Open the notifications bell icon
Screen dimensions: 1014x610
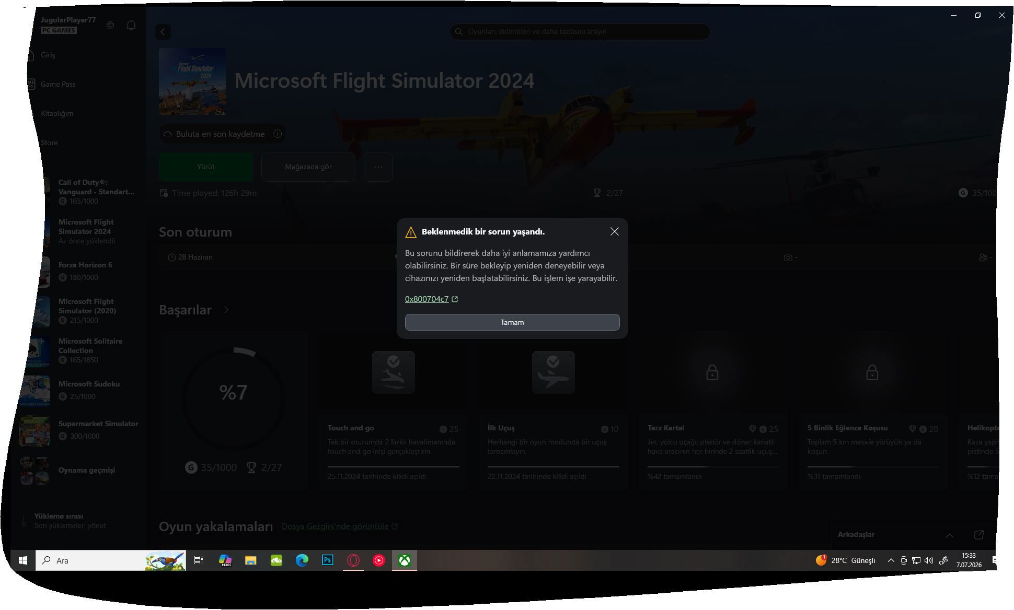tap(131, 25)
